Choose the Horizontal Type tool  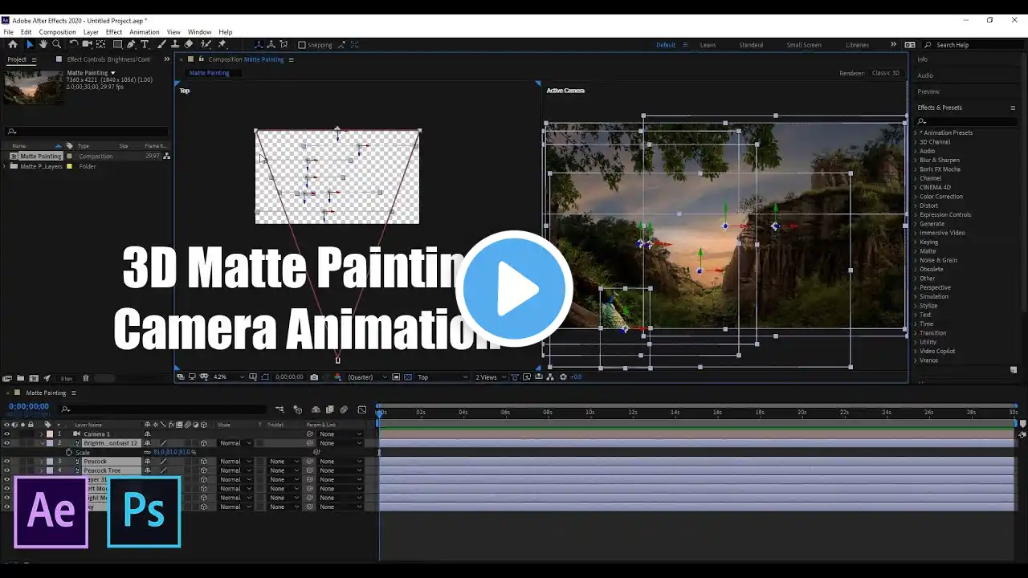145,45
